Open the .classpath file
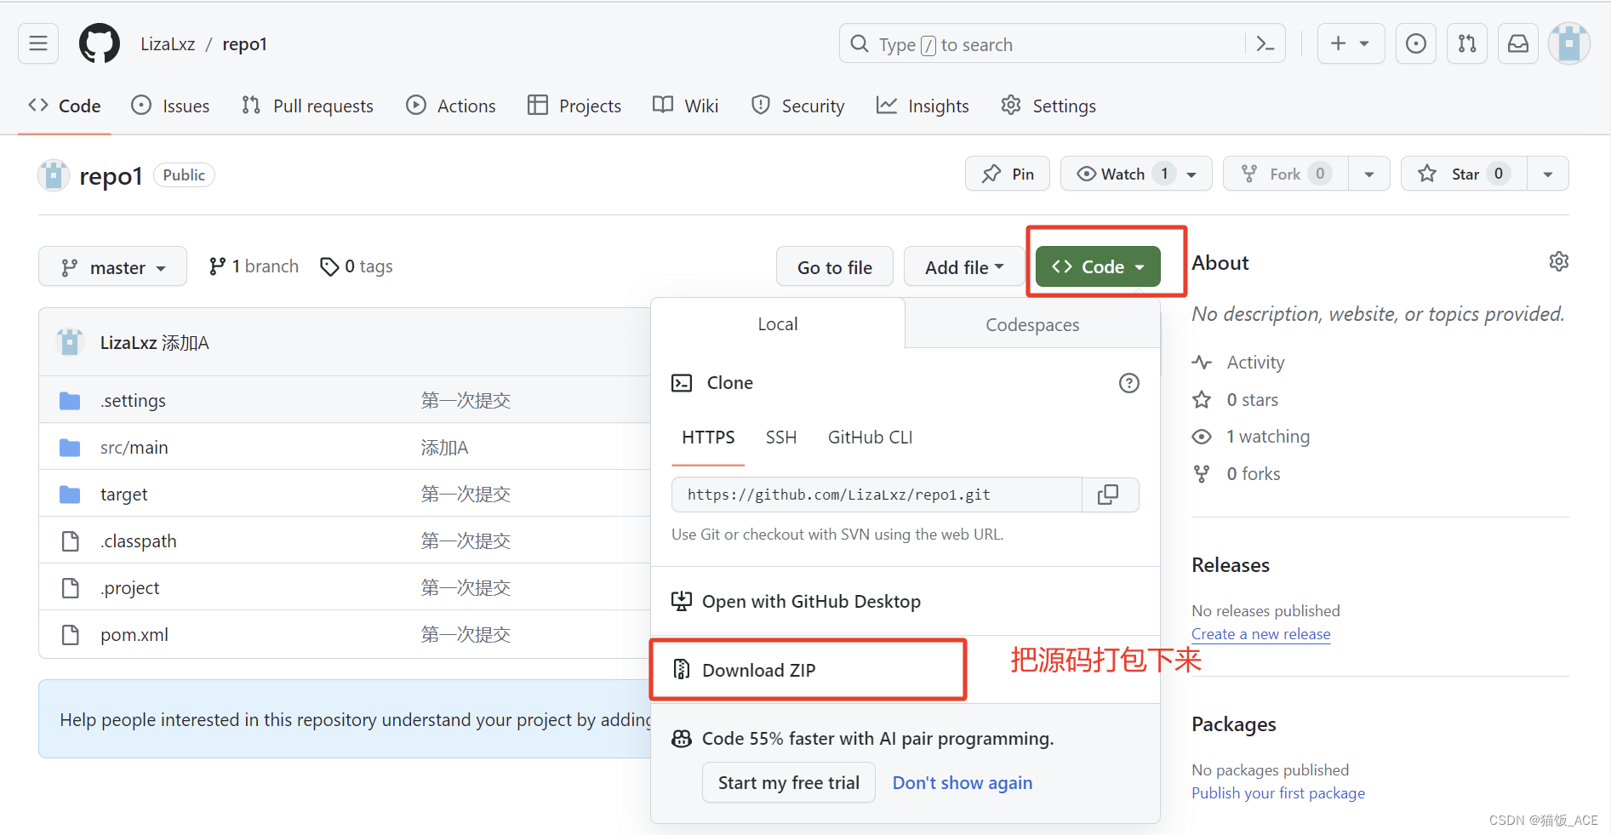 [x=139, y=540]
